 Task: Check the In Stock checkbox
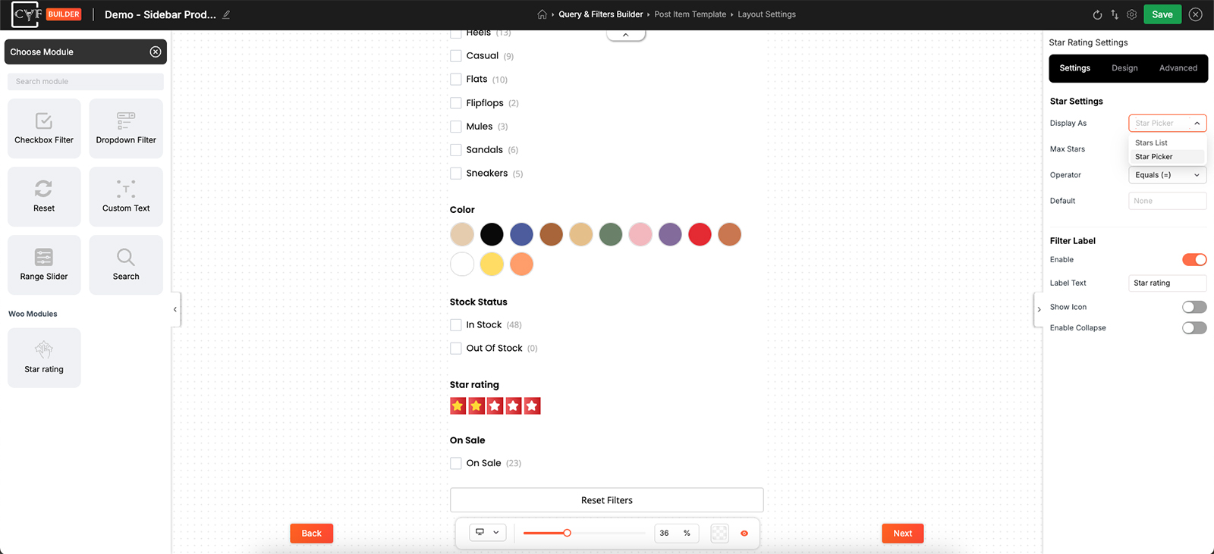(456, 325)
